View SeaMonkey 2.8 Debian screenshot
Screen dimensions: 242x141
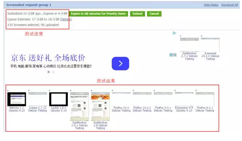coord(100,107)
